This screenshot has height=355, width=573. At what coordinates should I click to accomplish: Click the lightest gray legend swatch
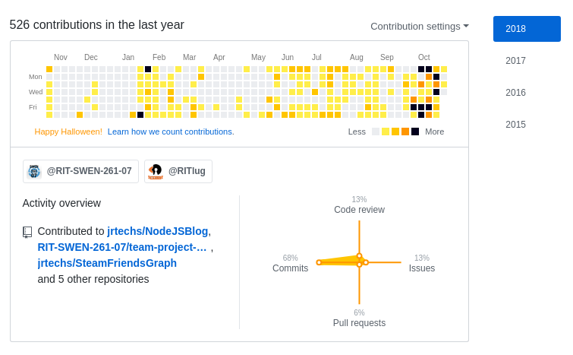coord(376,132)
